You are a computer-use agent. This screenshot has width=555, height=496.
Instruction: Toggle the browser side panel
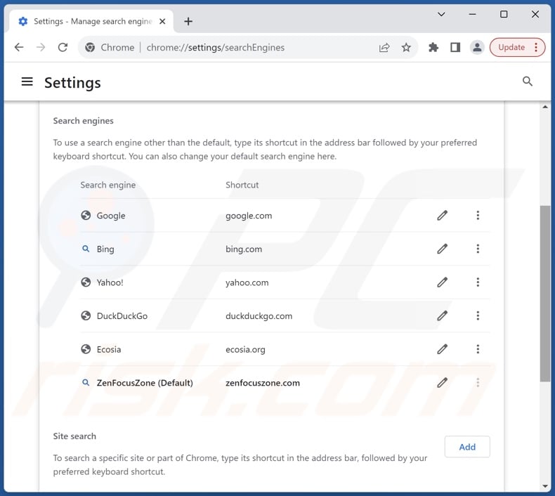[x=455, y=48]
